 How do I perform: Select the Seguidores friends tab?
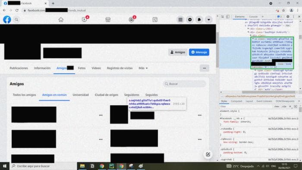(x=132, y=95)
